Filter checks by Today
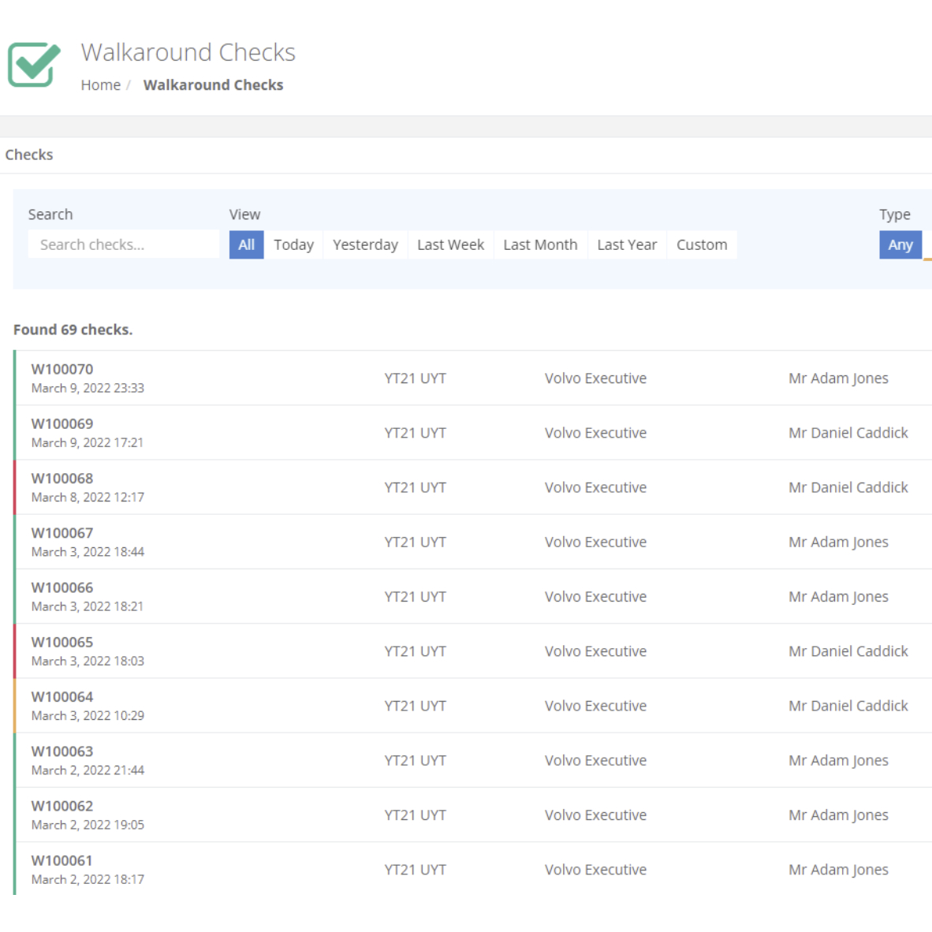The width and height of the screenshot is (932, 932). point(293,244)
